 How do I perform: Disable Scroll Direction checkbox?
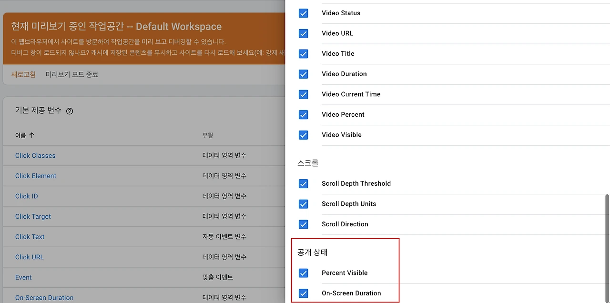pos(304,224)
